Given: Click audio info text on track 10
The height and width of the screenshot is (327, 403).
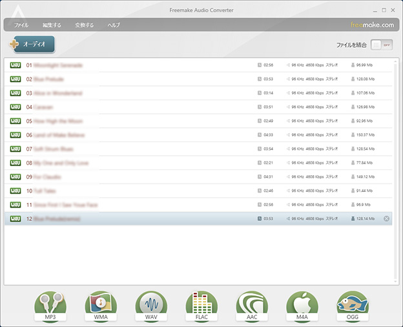Looking at the screenshot, I should pyautogui.click(x=315, y=191).
